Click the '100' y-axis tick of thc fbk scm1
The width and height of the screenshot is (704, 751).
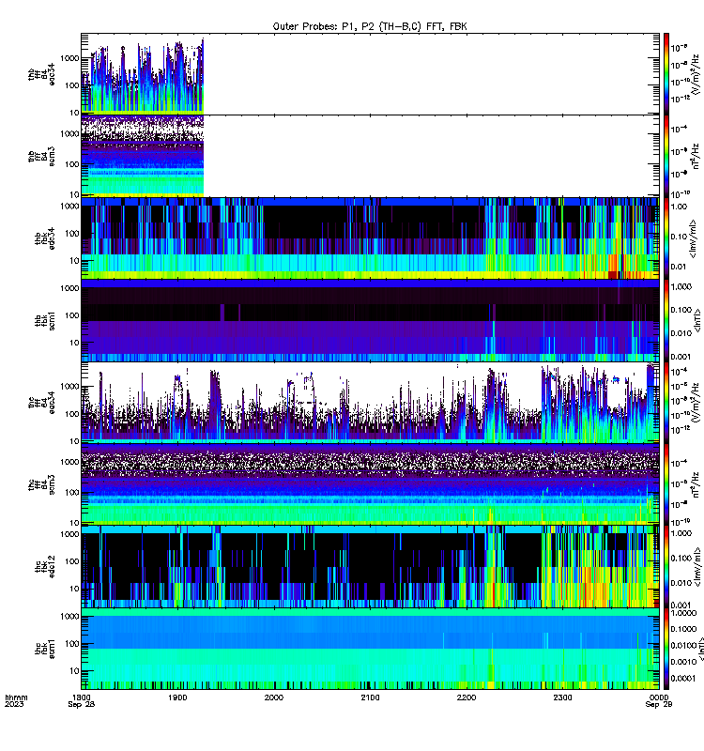72,643
